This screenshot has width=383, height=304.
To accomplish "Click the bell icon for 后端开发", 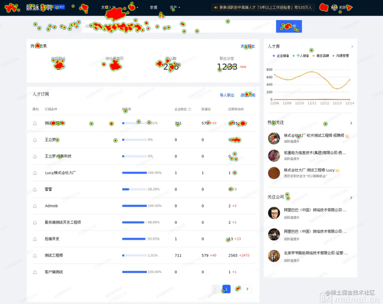I will (x=35, y=239).
